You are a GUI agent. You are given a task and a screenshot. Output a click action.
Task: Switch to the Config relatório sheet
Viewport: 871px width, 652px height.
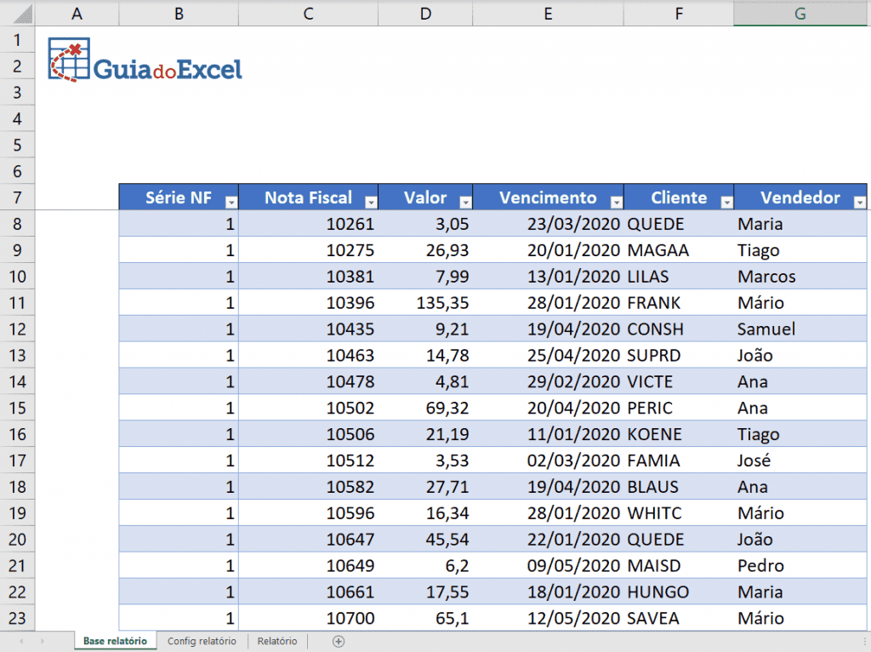(x=202, y=641)
